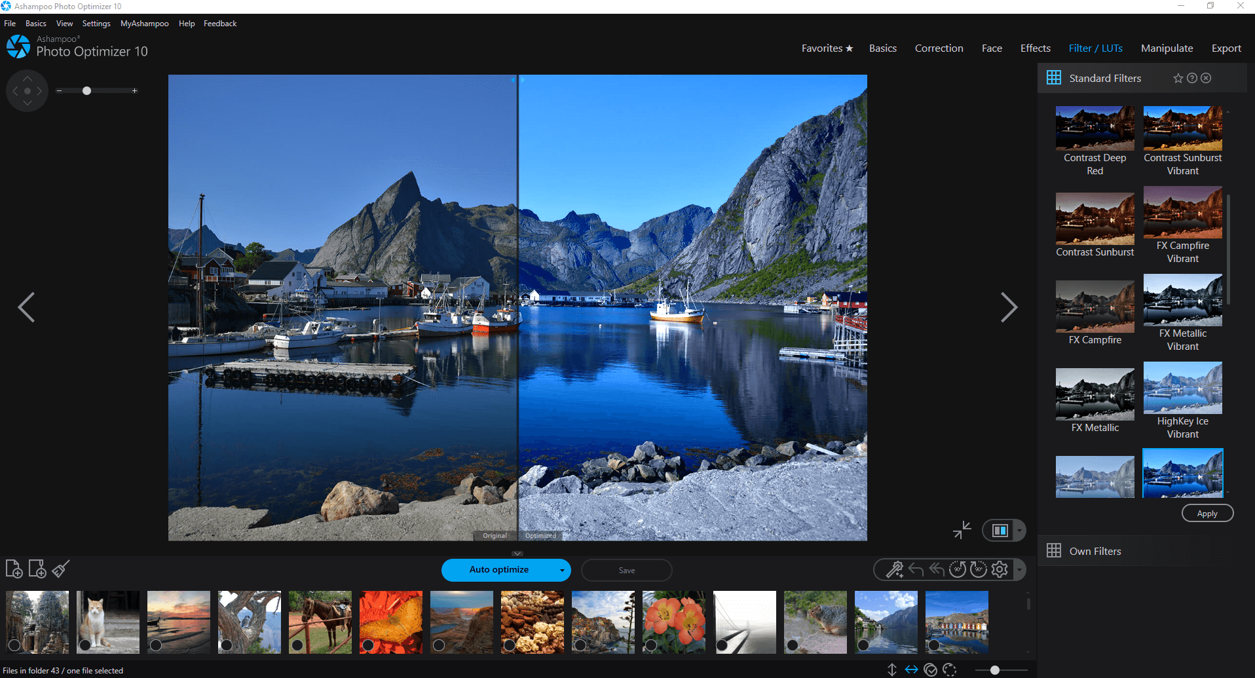This screenshot has height=678, width=1255.
Task: Expand the compare view mode dropdown
Action: pyautogui.click(x=1018, y=530)
